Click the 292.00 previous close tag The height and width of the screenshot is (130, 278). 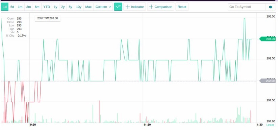267,81
